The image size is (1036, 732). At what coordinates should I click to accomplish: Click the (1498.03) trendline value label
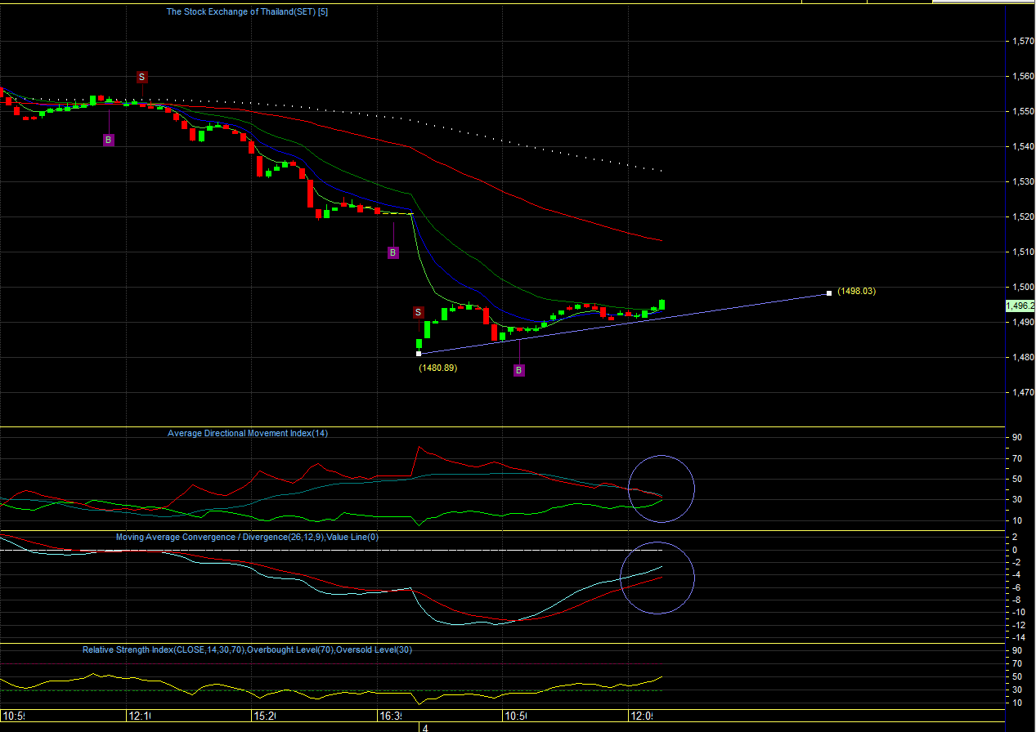[x=856, y=291]
